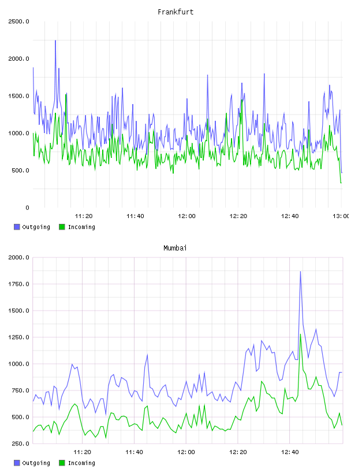Click the 2500.0 axis label in Frankfurt chart
This screenshot has width=351, height=472.
tap(18, 21)
